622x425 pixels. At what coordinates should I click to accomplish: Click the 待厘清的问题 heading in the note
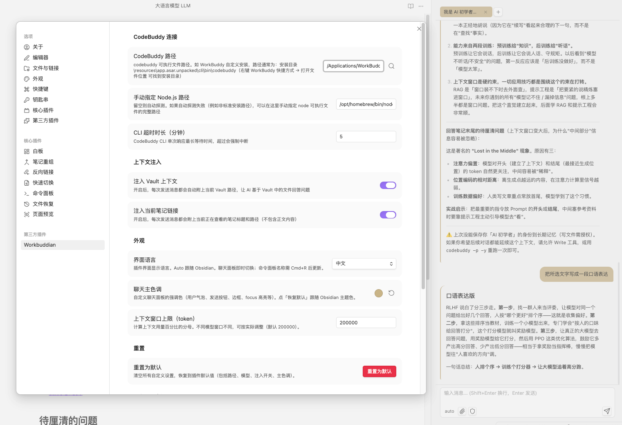pyautogui.click(x=68, y=420)
